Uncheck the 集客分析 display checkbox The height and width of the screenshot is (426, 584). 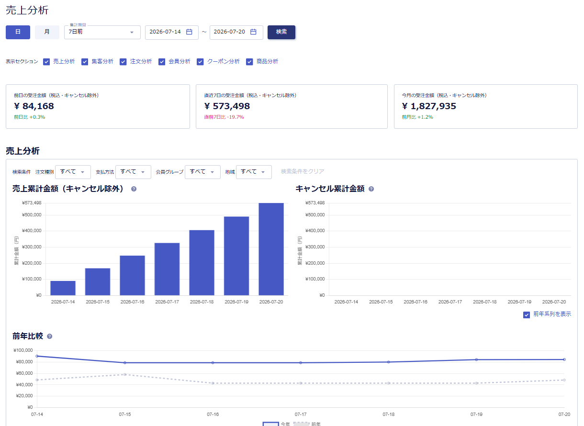(85, 62)
